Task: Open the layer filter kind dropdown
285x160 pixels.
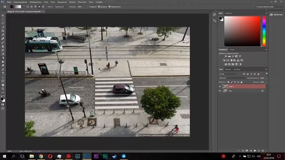Action: pyautogui.click(x=228, y=74)
